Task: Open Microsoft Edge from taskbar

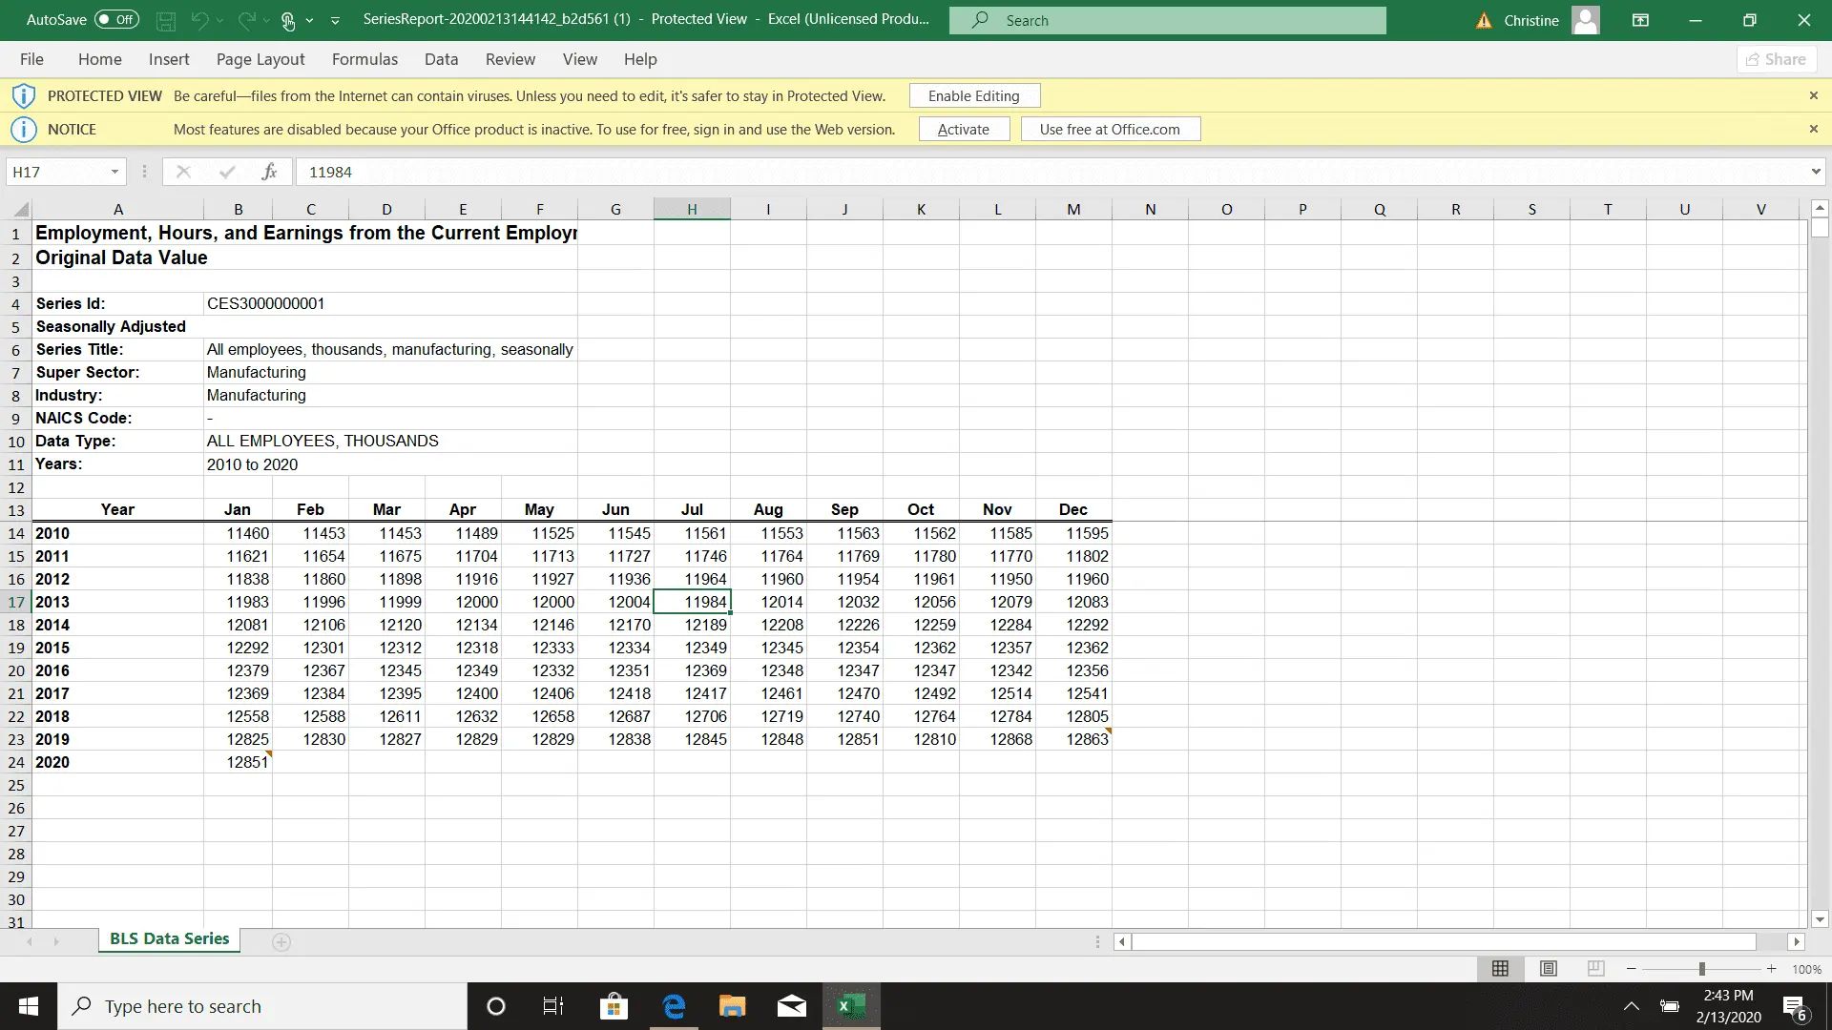Action: click(x=674, y=1006)
